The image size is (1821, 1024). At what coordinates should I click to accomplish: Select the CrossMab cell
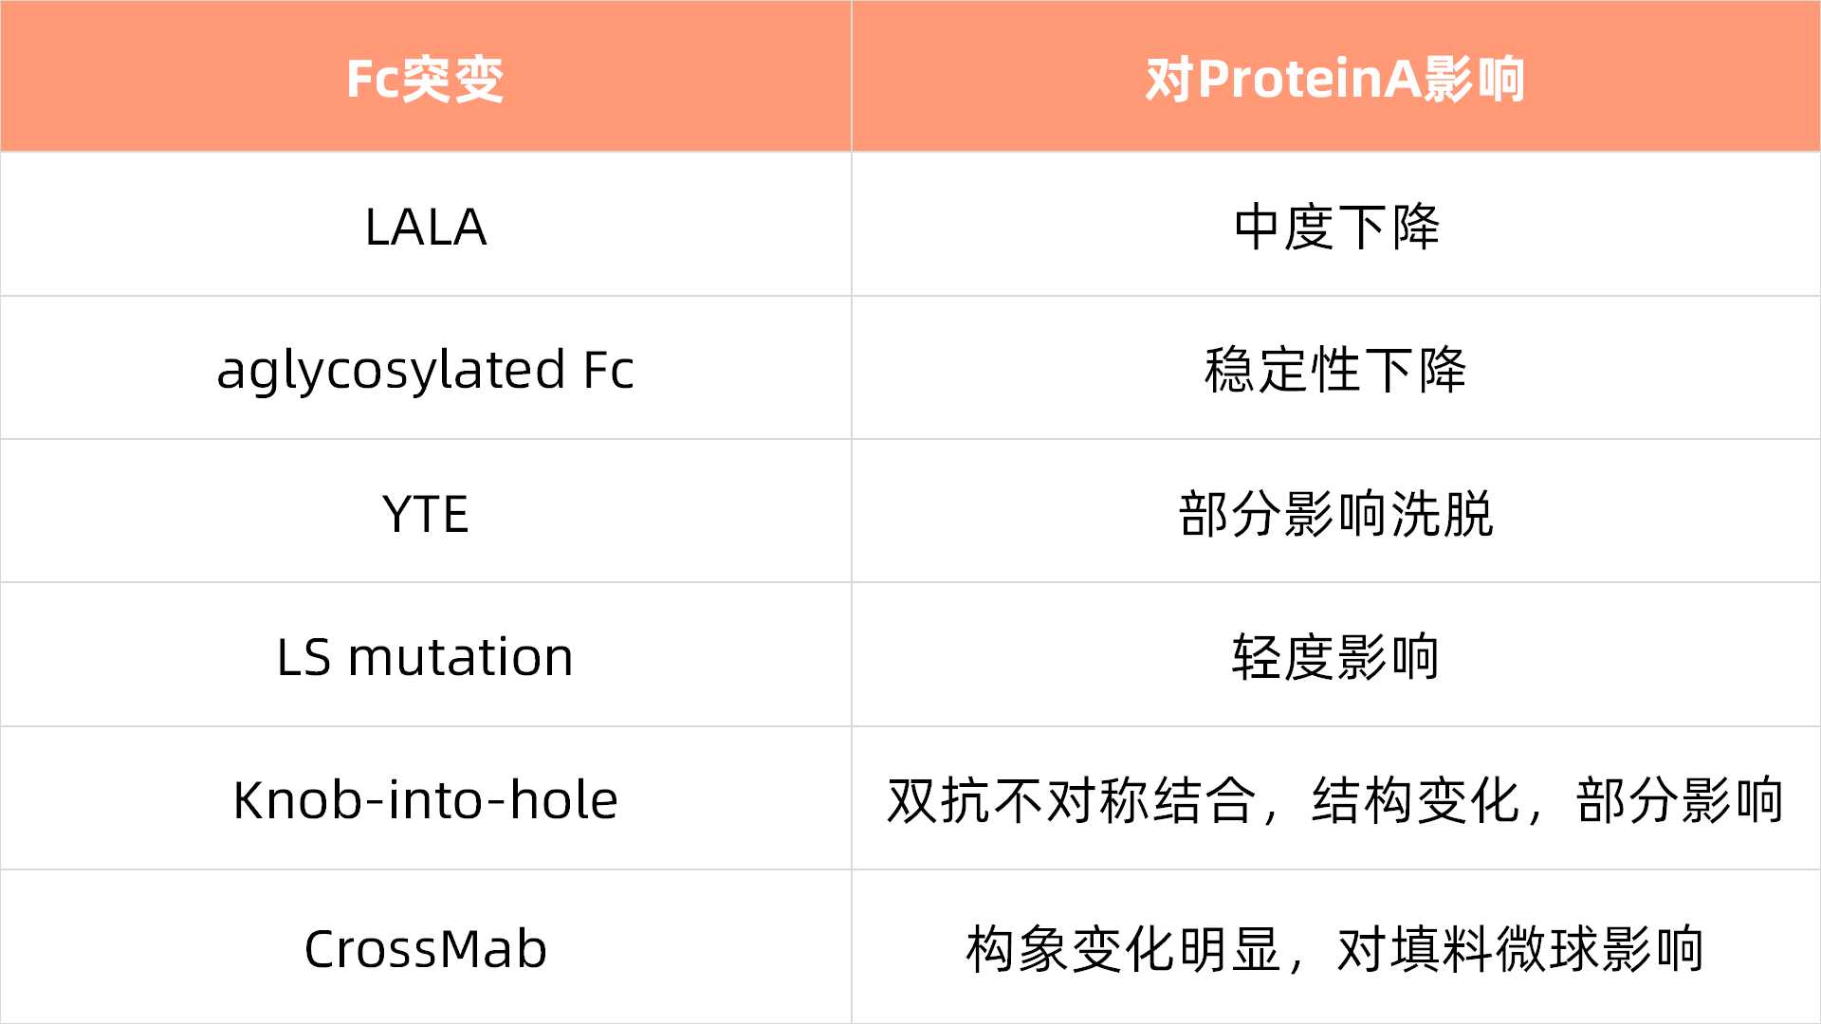point(426,947)
